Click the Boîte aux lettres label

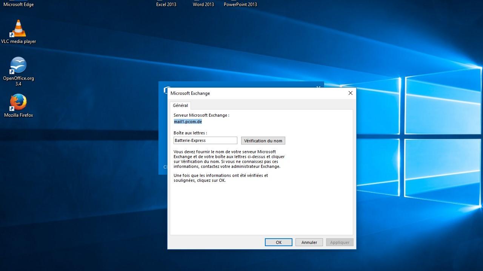(190, 133)
